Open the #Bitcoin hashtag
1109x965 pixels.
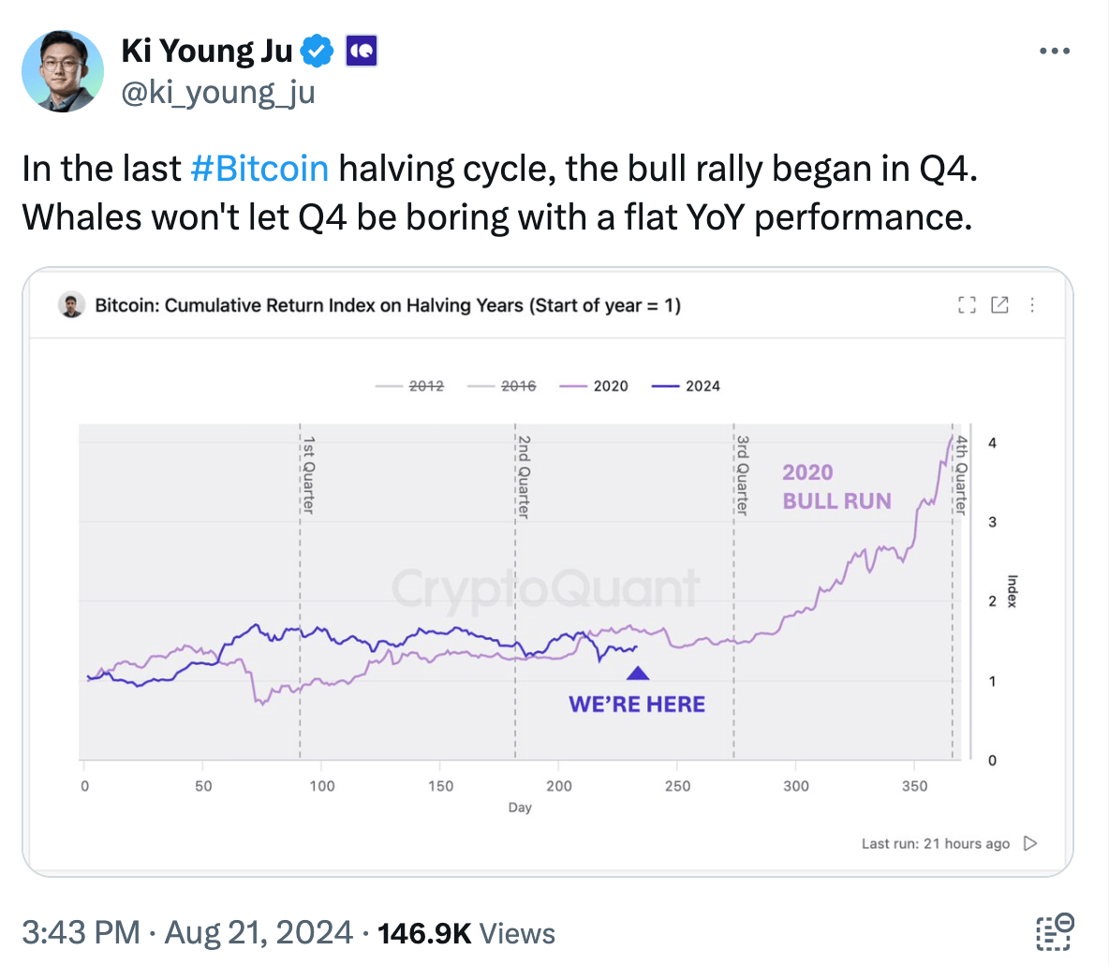click(x=259, y=169)
